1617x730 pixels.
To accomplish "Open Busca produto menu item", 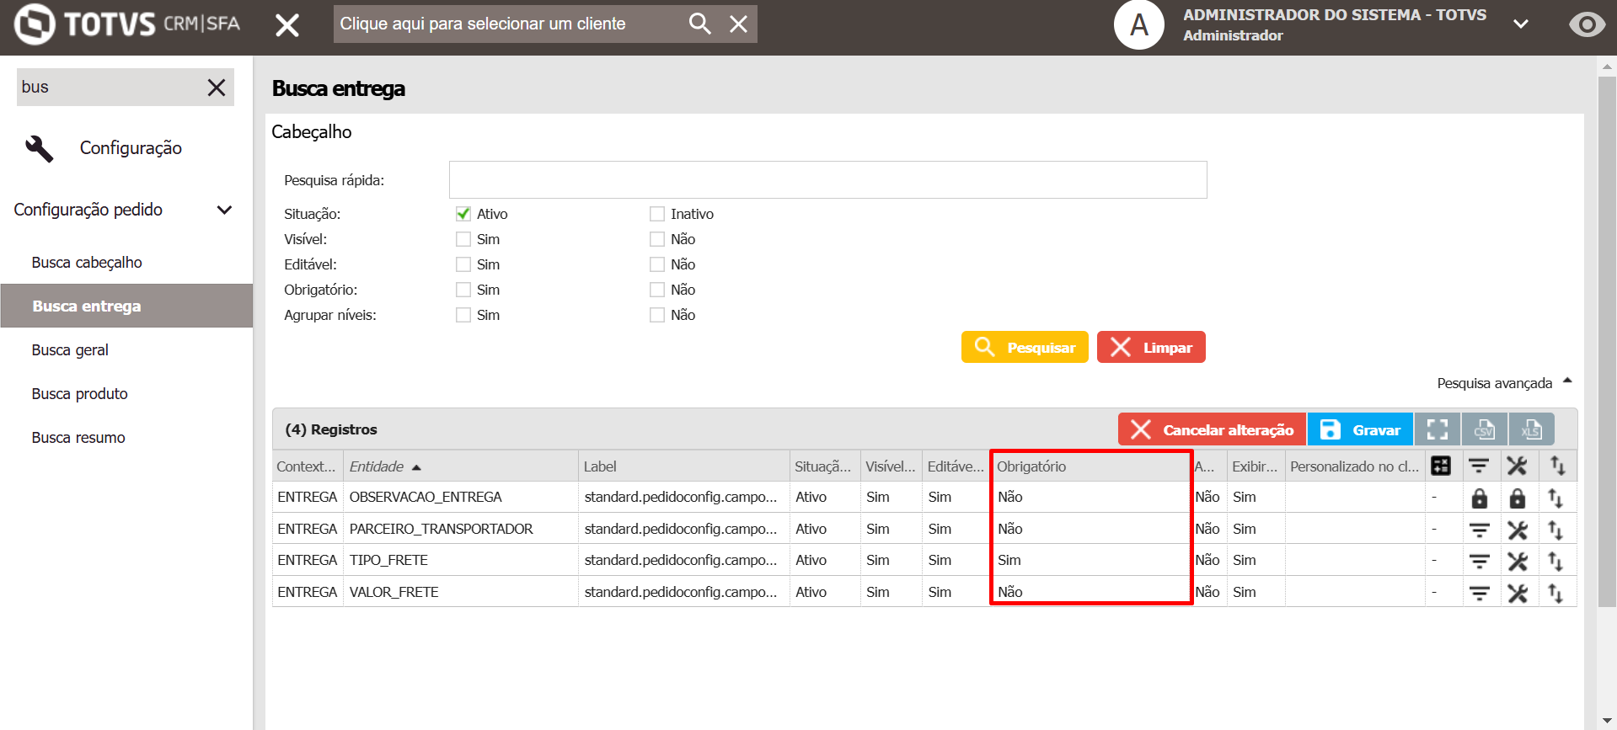I will point(80,394).
